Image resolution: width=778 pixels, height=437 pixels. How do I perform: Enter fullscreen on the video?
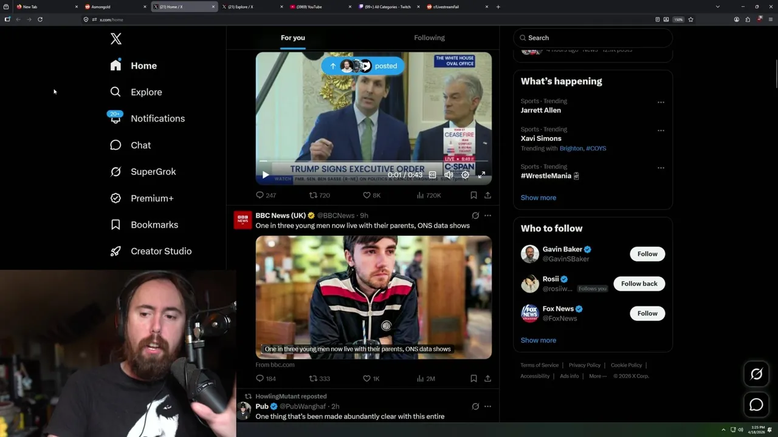coord(481,175)
